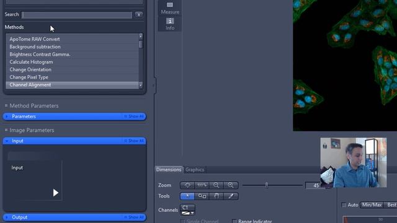Click grip icon beside Method Parameters
397x223 pixels.
coord(6,105)
